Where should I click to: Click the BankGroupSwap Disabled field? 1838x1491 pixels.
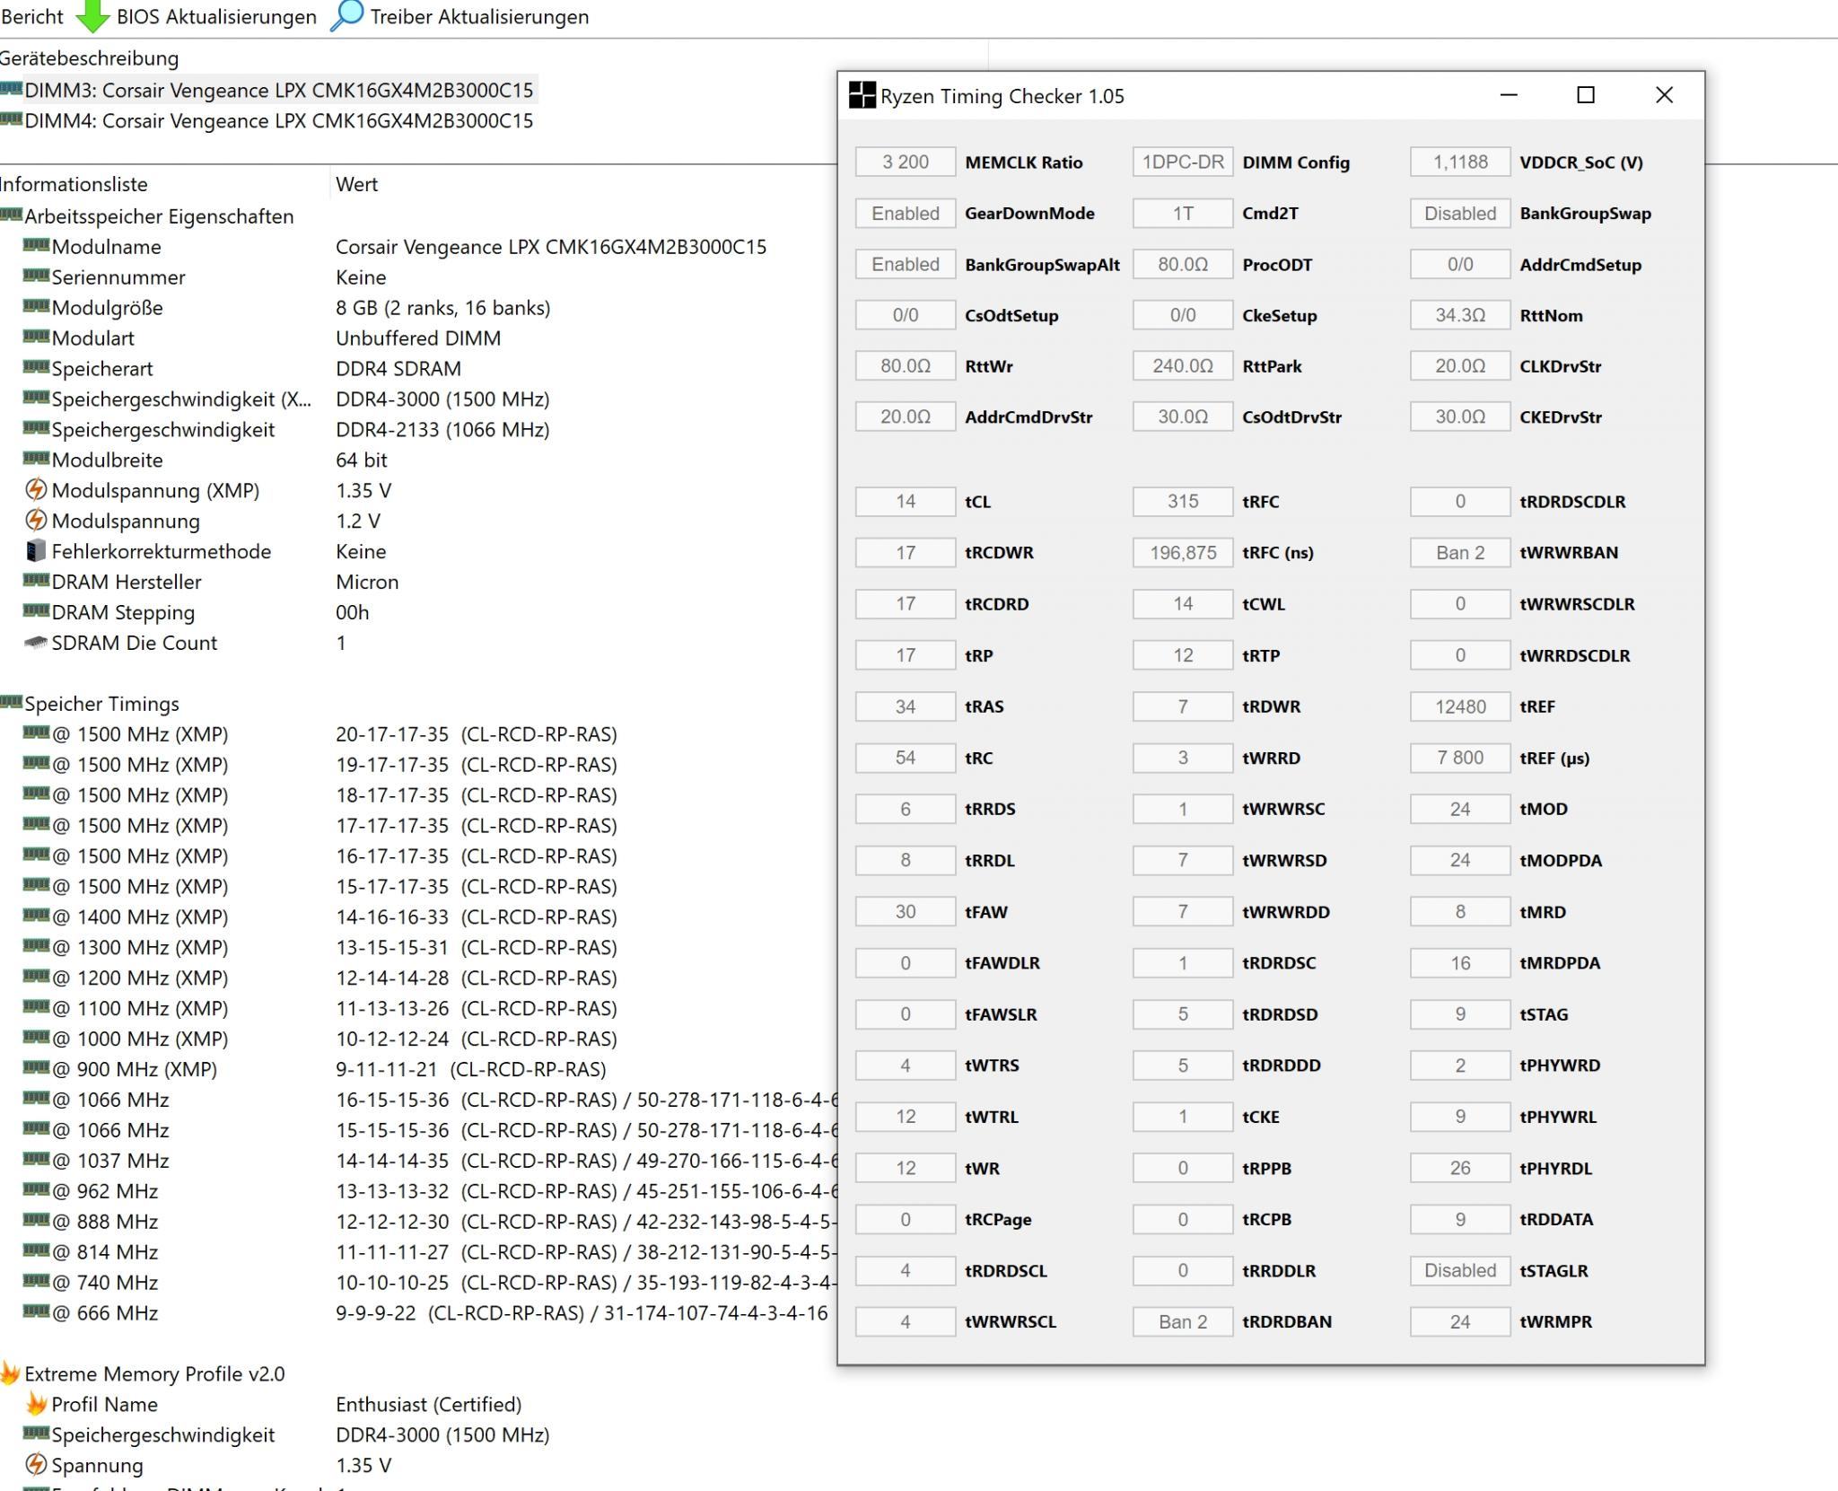pos(1459,213)
